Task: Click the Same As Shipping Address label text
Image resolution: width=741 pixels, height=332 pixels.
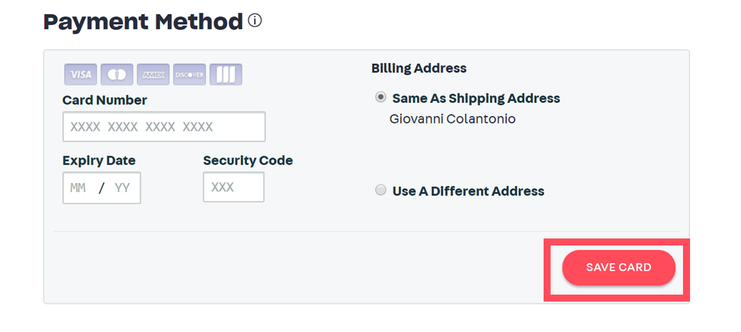Action: (x=476, y=98)
